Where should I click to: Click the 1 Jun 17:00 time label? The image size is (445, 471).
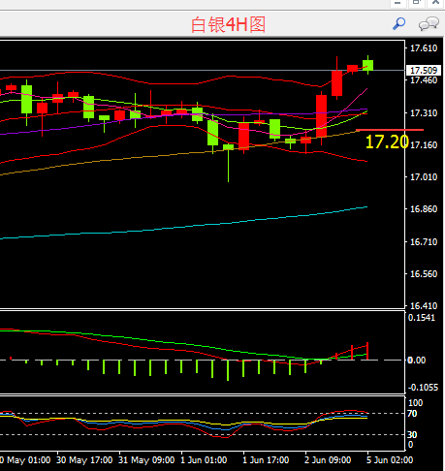(266, 460)
